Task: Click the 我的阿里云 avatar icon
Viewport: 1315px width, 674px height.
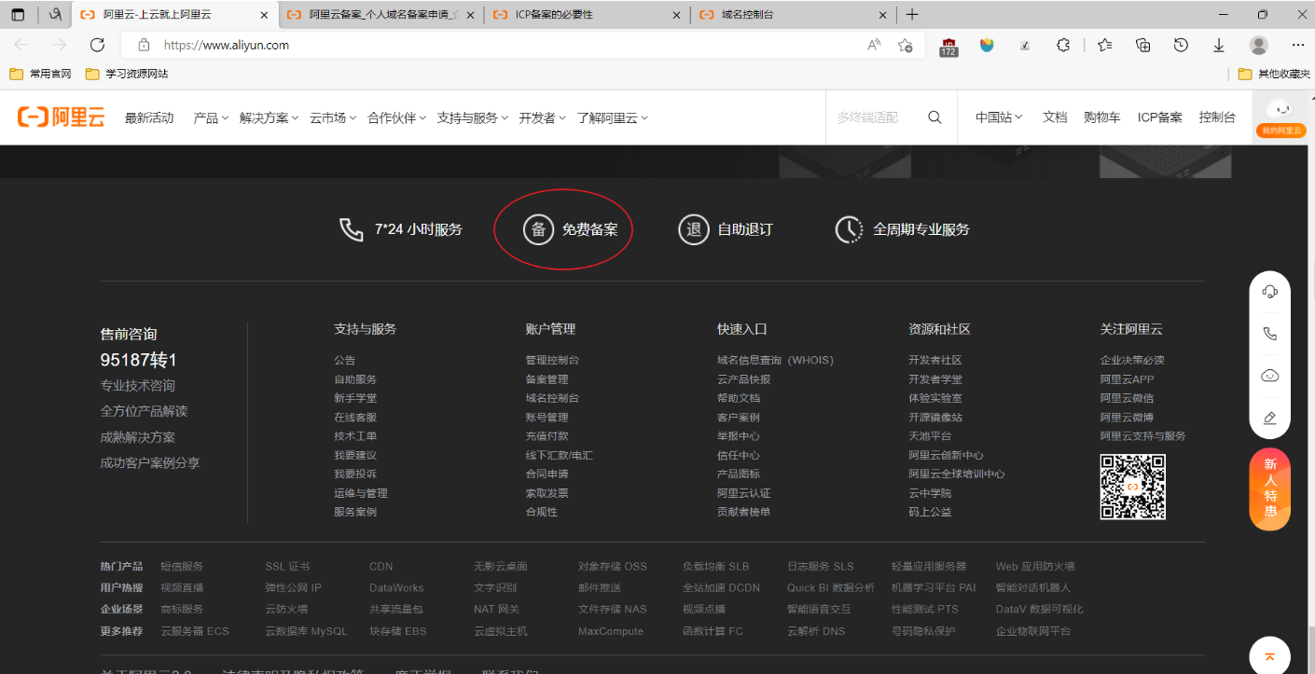Action: click(1281, 117)
